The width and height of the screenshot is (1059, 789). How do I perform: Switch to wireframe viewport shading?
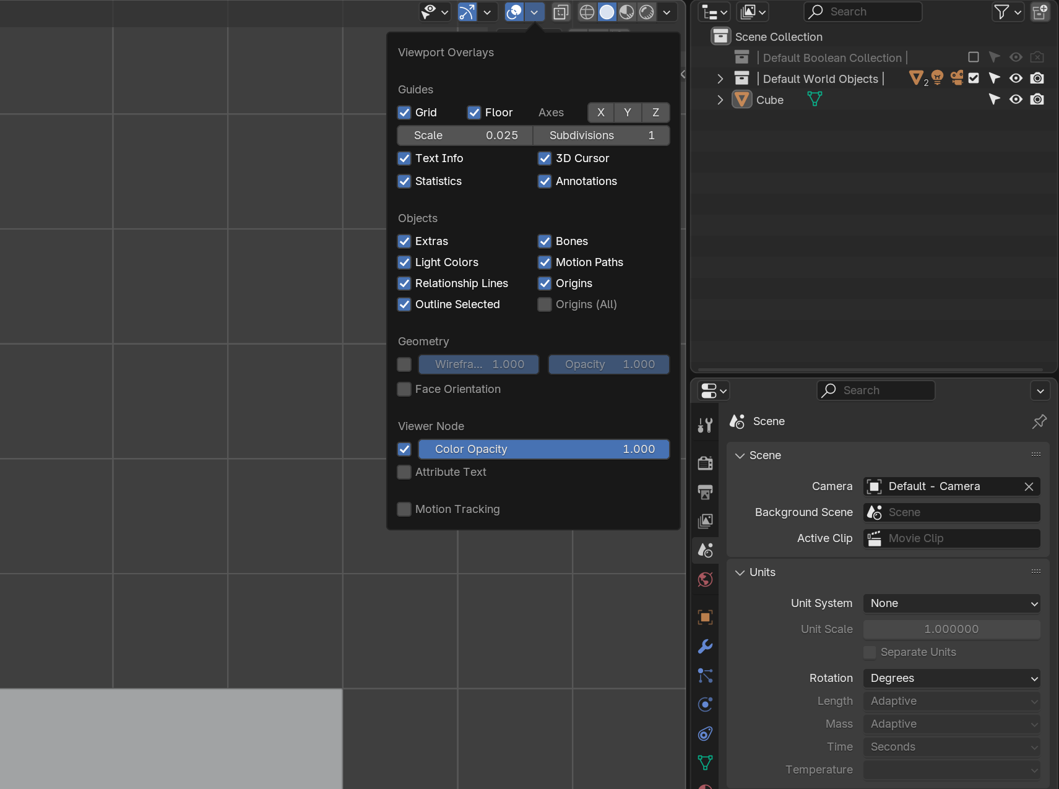587,12
